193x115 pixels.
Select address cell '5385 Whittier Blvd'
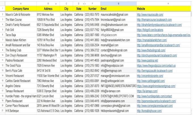[x=48, y=35]
